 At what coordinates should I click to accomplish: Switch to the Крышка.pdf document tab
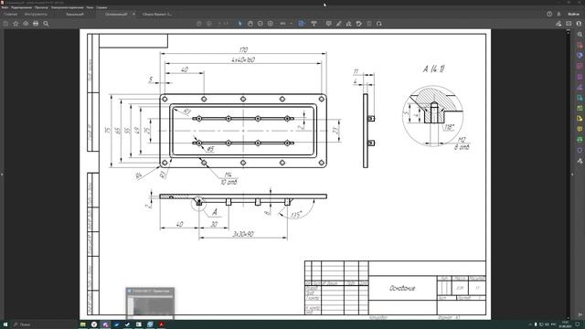coord(75,15)
